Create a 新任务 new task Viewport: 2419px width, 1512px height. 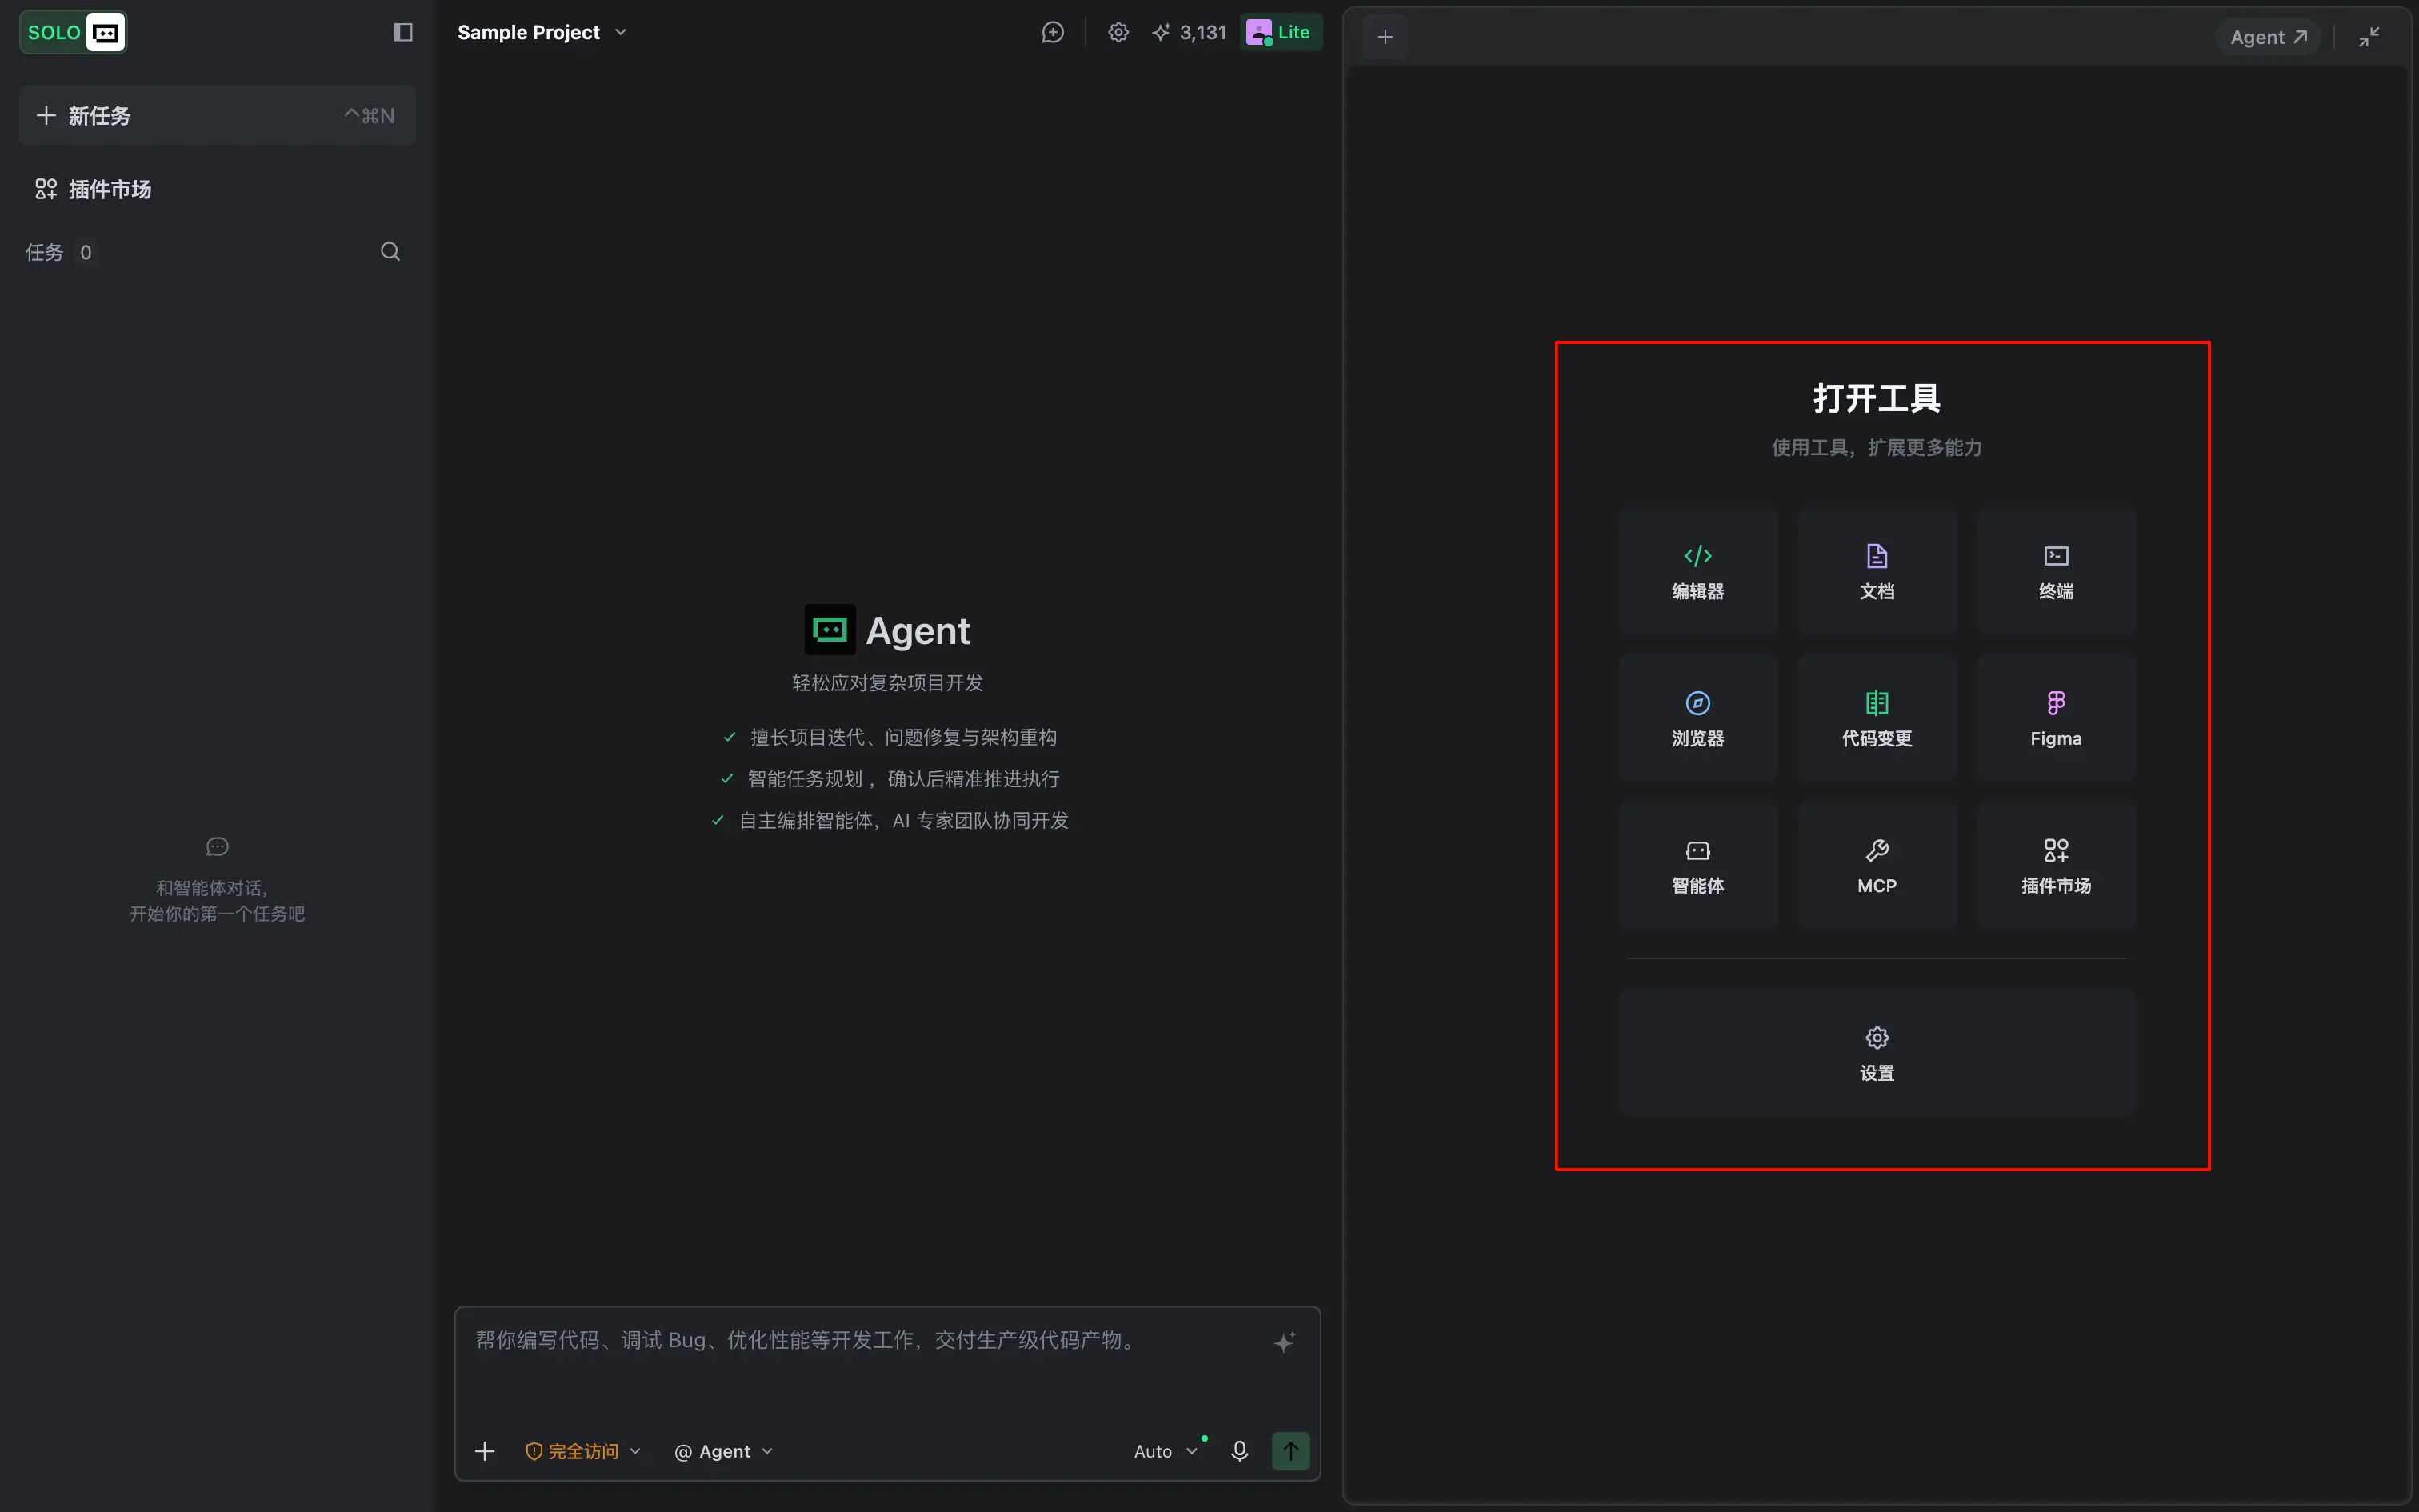pos(217,115)
